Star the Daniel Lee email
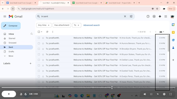177x99 pixels. (x=43, y=65)
